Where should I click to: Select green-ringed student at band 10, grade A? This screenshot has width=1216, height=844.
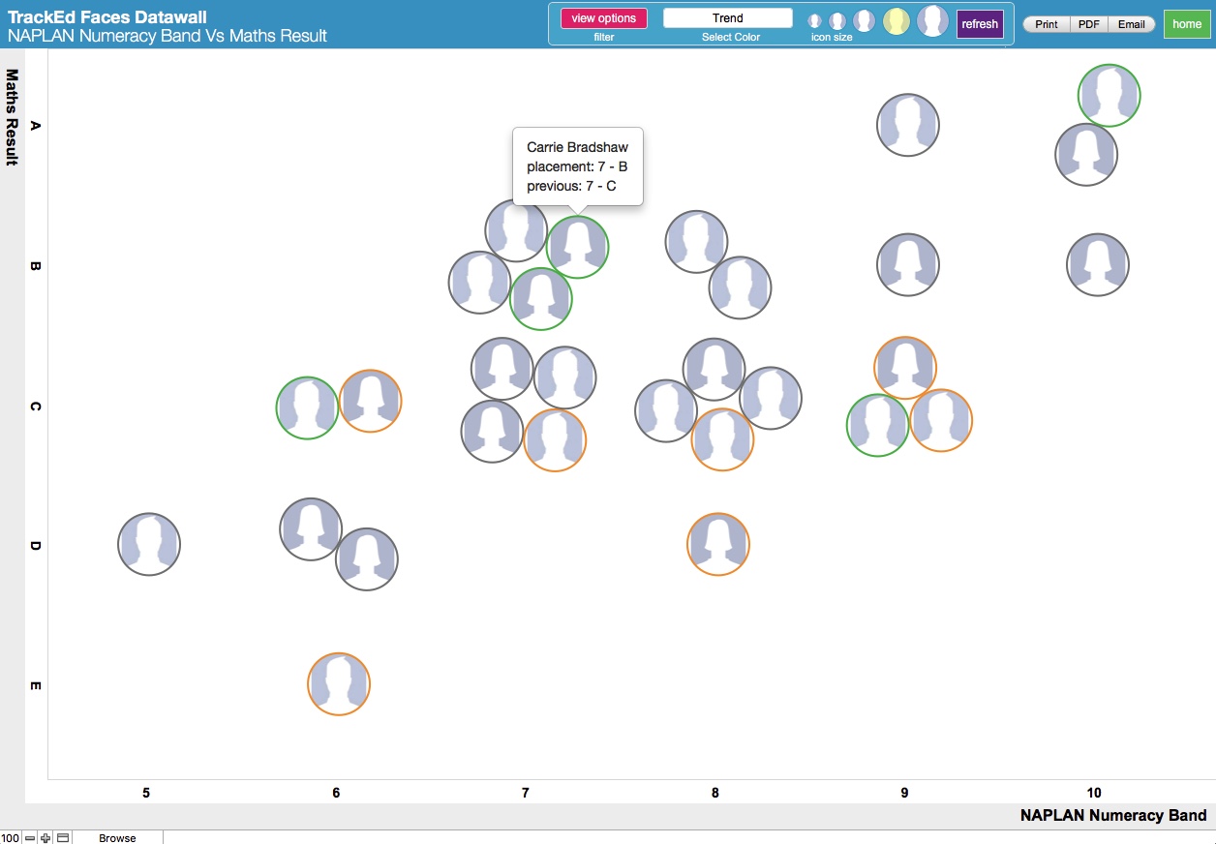tap(1110, 95)
